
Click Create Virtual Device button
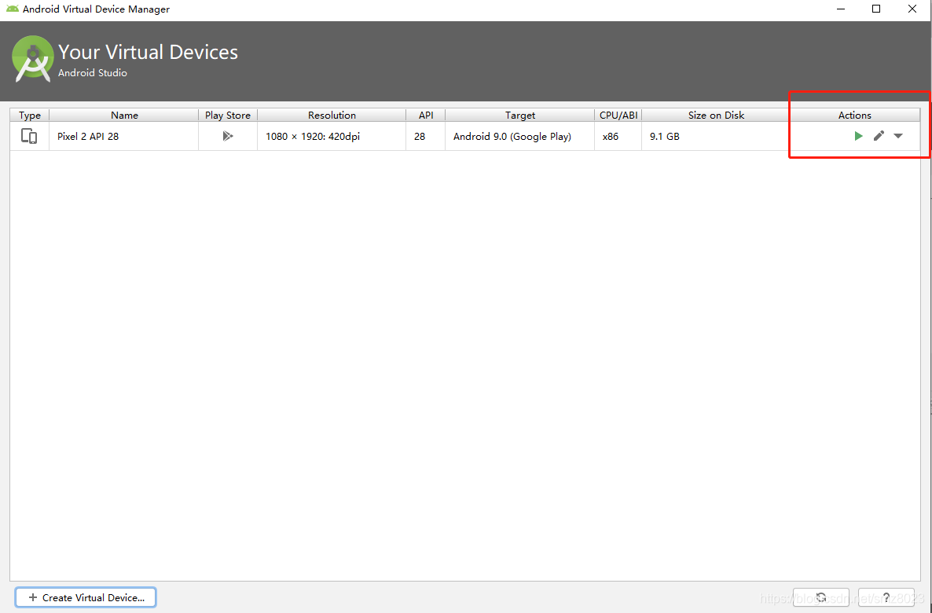[86, 597]
